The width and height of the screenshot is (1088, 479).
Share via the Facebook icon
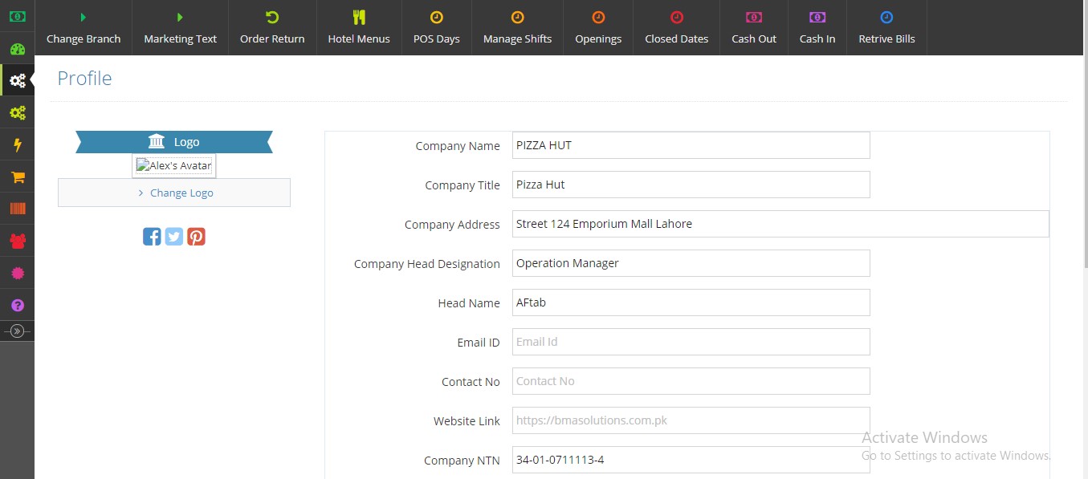coord(152,236)
